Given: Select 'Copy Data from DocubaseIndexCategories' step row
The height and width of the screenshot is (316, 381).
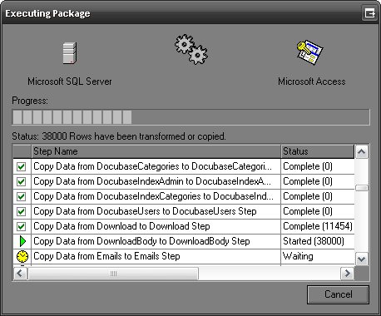Looking at the screenshot, I should click(184, 196).
